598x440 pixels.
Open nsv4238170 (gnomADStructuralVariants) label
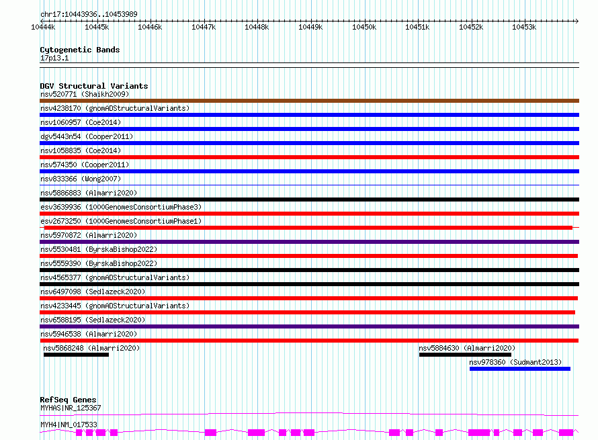pos(115,108)
